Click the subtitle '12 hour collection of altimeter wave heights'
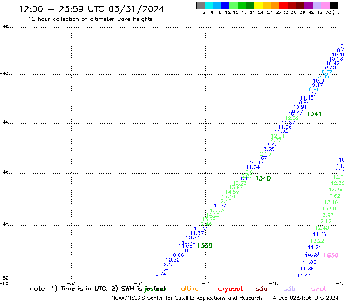 point(90,19)
